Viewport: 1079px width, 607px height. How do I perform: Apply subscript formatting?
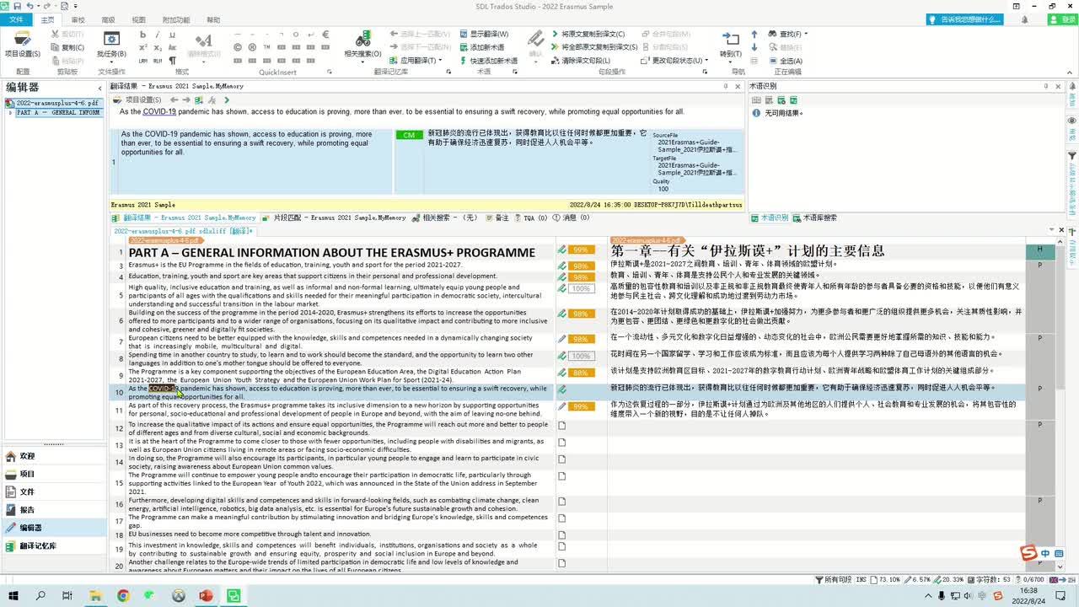coord(158,48)
